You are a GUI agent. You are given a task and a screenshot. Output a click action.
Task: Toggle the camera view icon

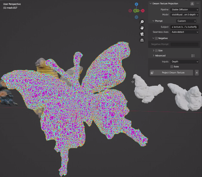(142, 34)
